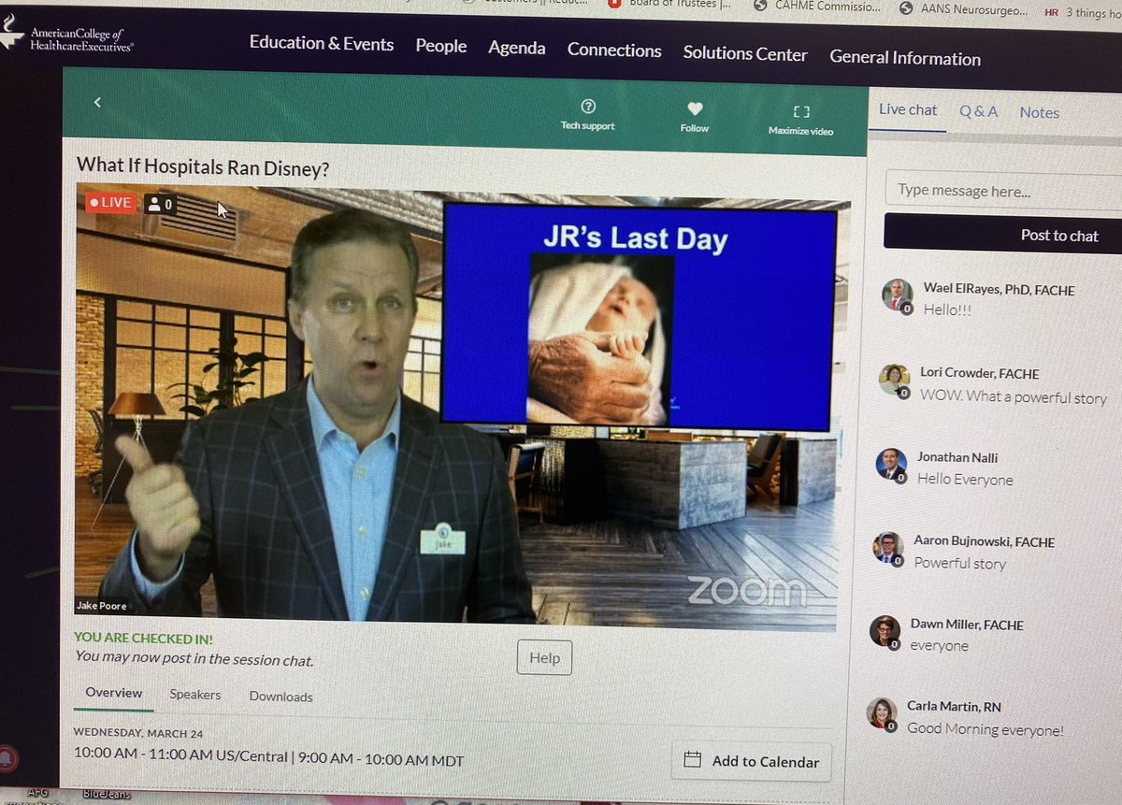Click the back arrow in the green header
The image size is (1122, 805).
pos(97,103)
